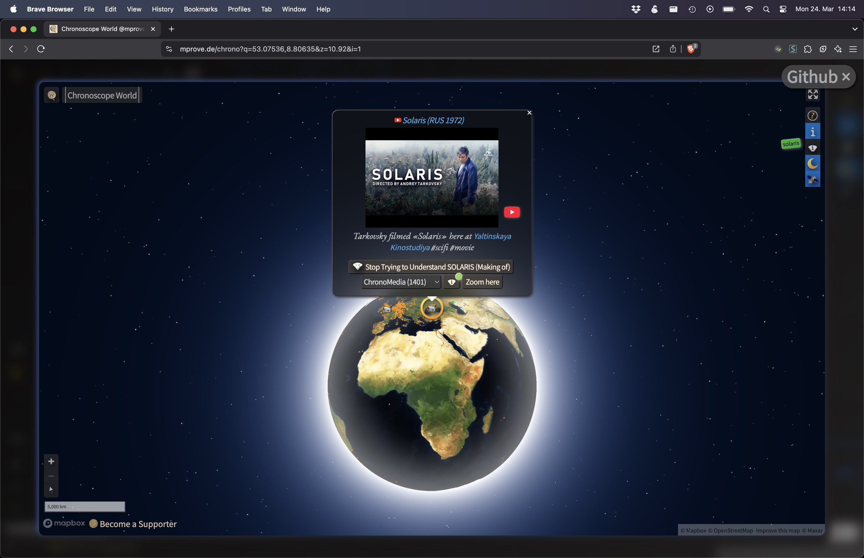
Task: Click Zoom here button
Action: (x=482, y=282)
